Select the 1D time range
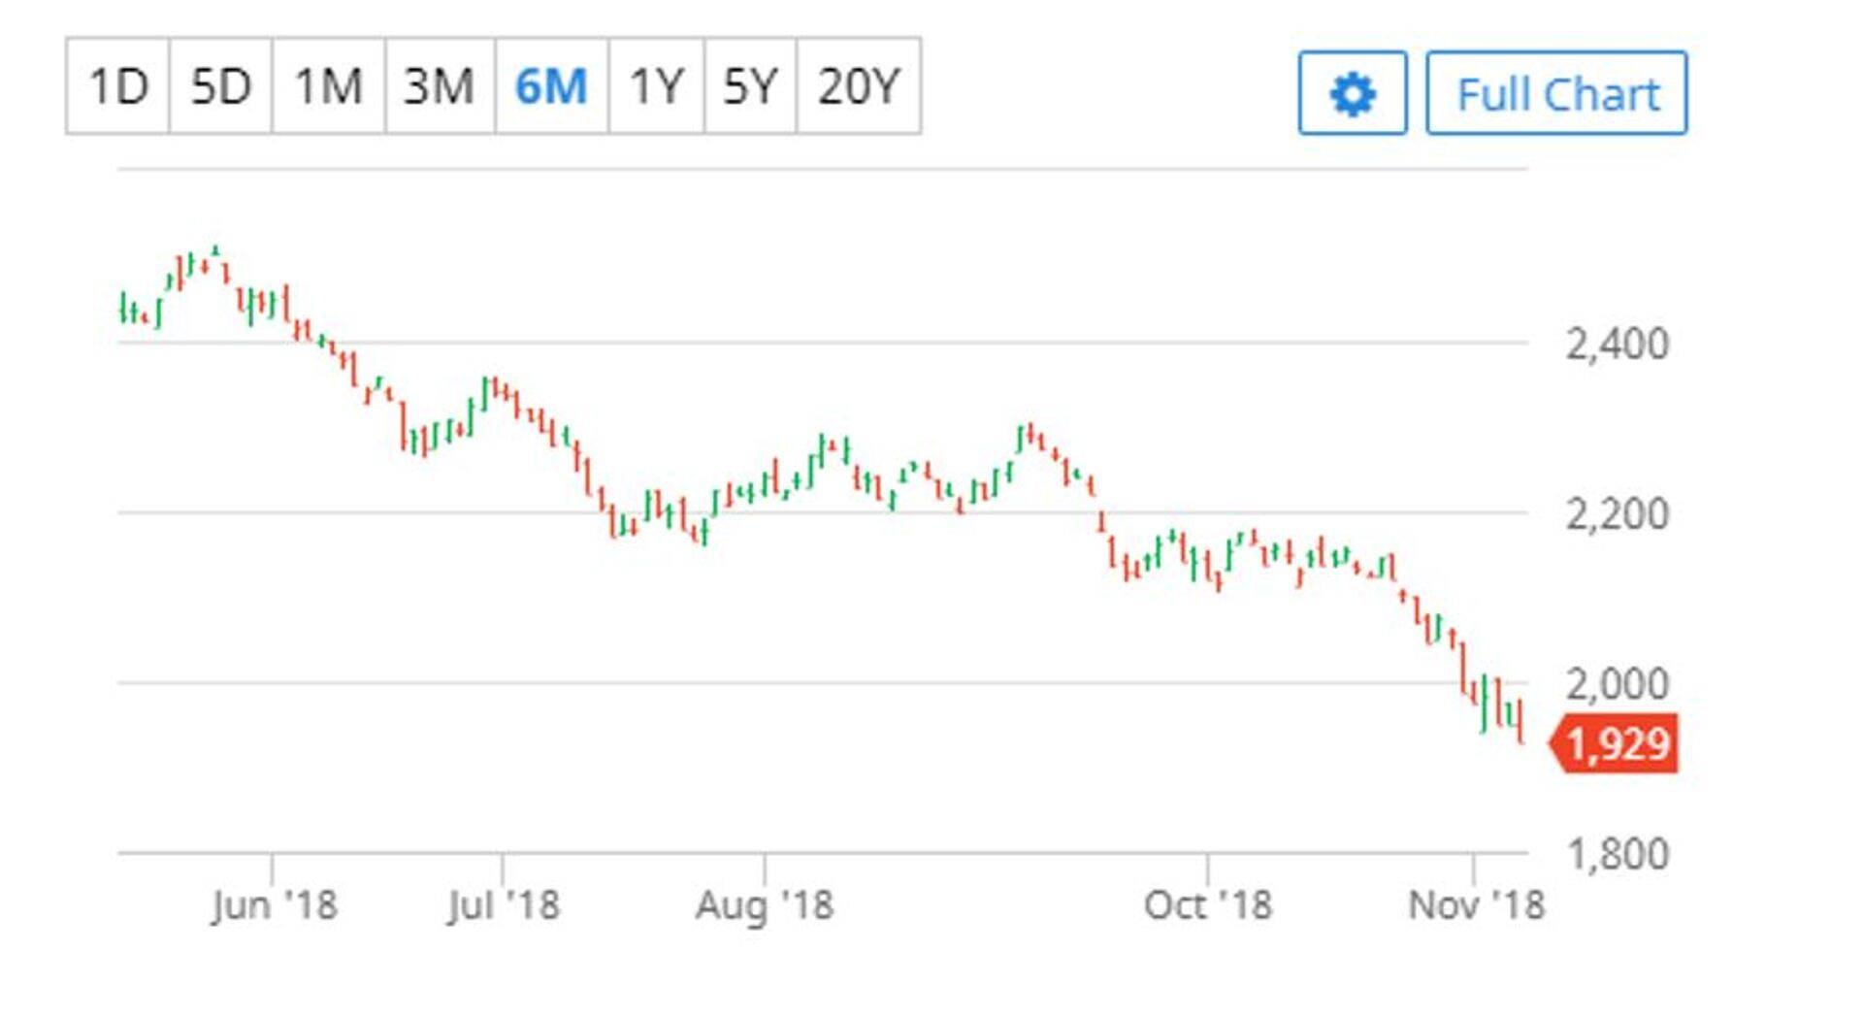Image resolution: width=1863 pixels, height=1017 pixels. tap(118, 86)
